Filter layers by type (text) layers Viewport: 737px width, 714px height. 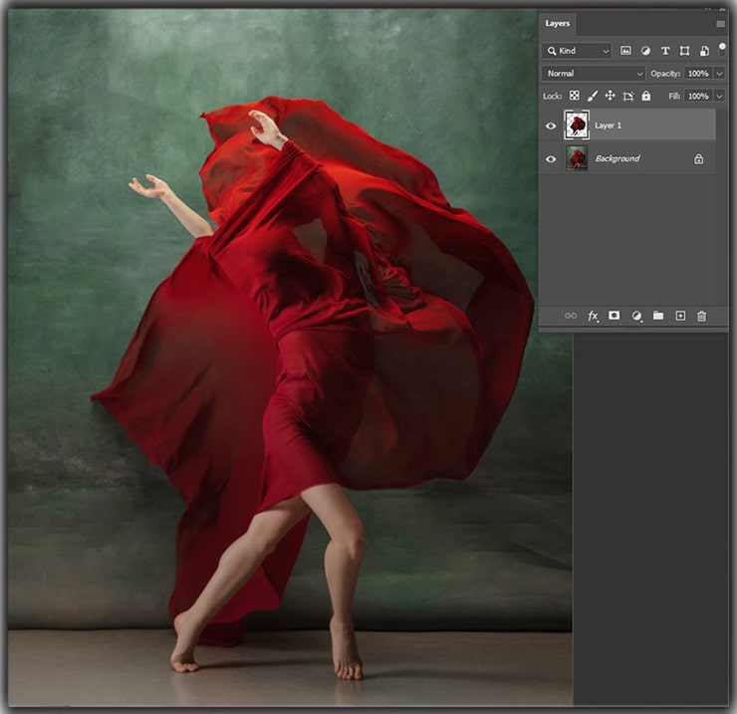[665, 51]
